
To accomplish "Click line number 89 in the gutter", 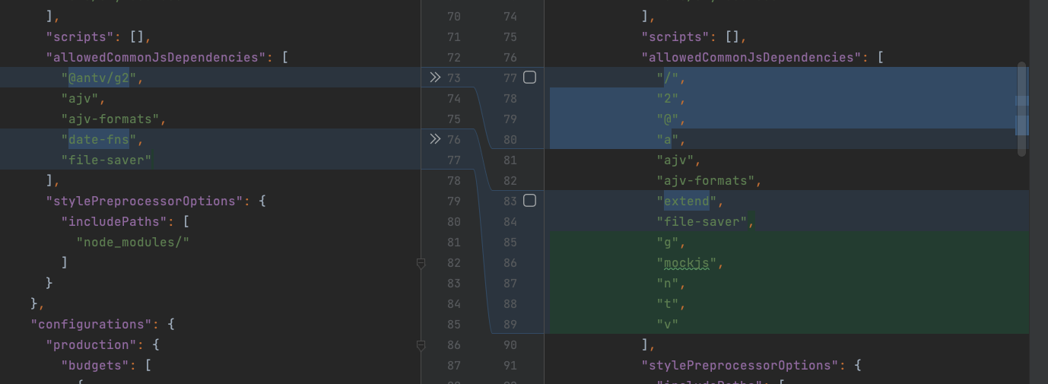I will 510,324.
